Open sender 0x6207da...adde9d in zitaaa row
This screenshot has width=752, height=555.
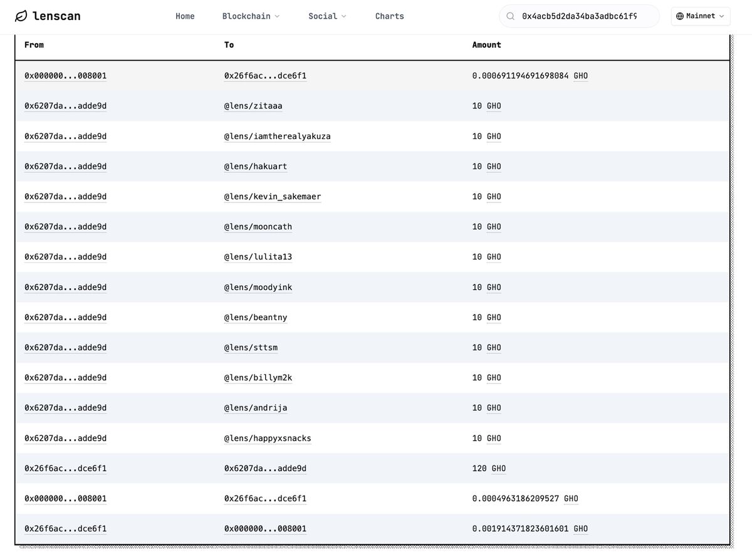65,106
